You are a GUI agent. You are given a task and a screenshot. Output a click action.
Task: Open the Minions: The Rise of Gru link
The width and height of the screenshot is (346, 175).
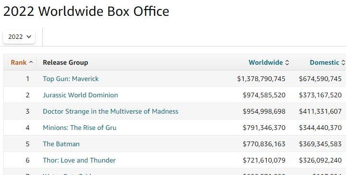point(79,128)
